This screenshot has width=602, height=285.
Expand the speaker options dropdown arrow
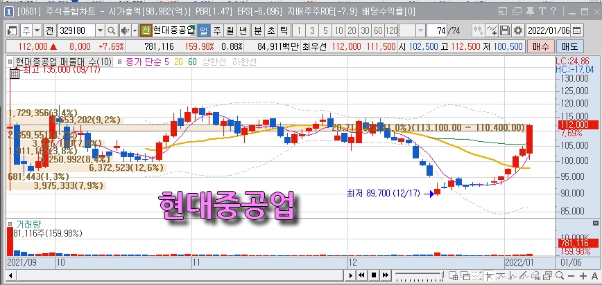tap(135, 30)
